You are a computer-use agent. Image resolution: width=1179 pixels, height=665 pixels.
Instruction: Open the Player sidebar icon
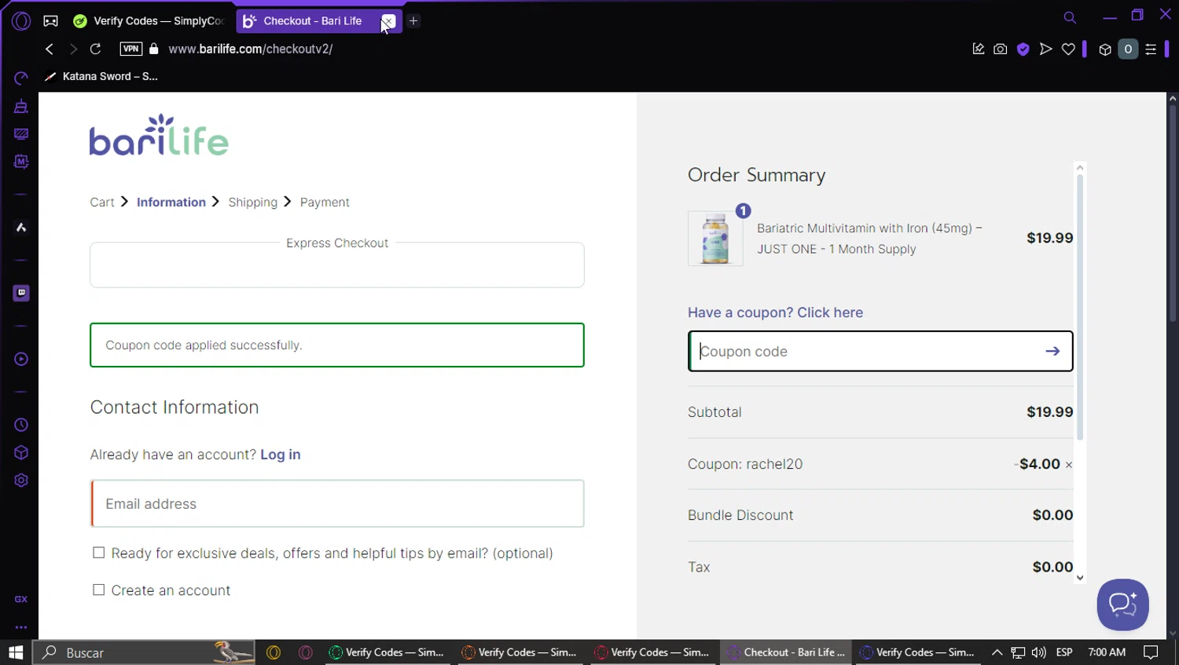coord(21,359)
